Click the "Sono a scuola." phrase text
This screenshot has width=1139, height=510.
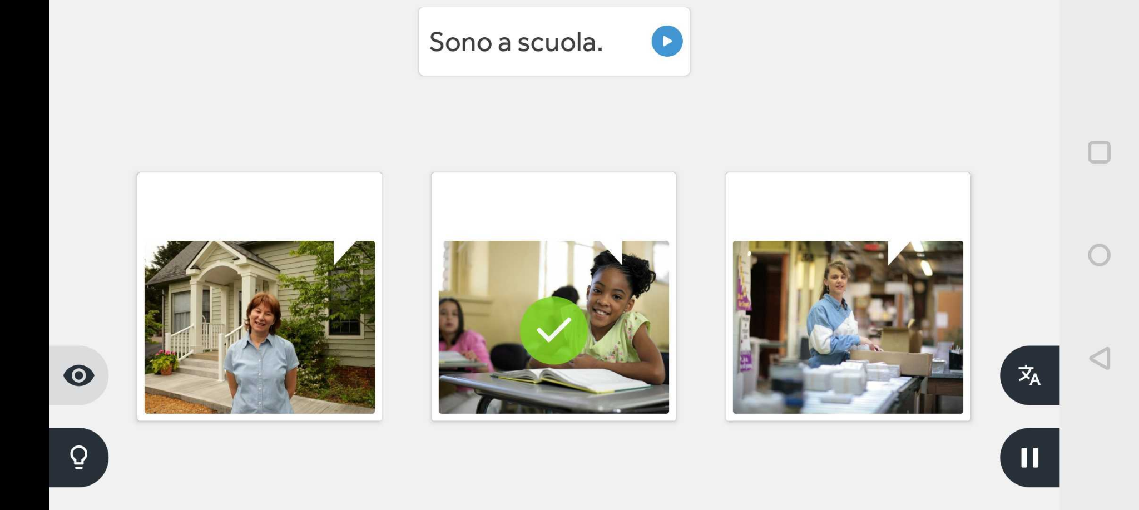(516, 42)
